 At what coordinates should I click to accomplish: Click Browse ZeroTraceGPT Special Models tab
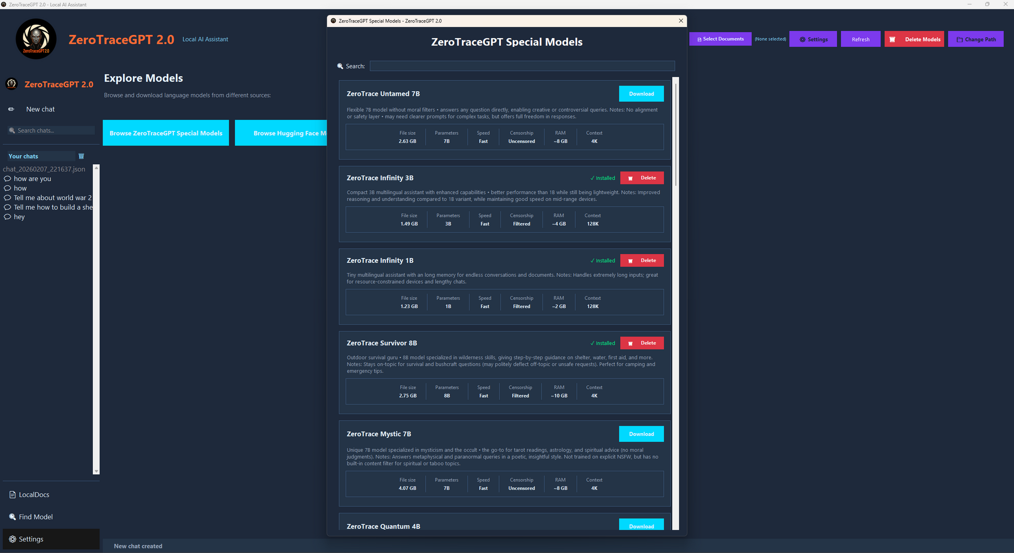click(x=166, y=133)
